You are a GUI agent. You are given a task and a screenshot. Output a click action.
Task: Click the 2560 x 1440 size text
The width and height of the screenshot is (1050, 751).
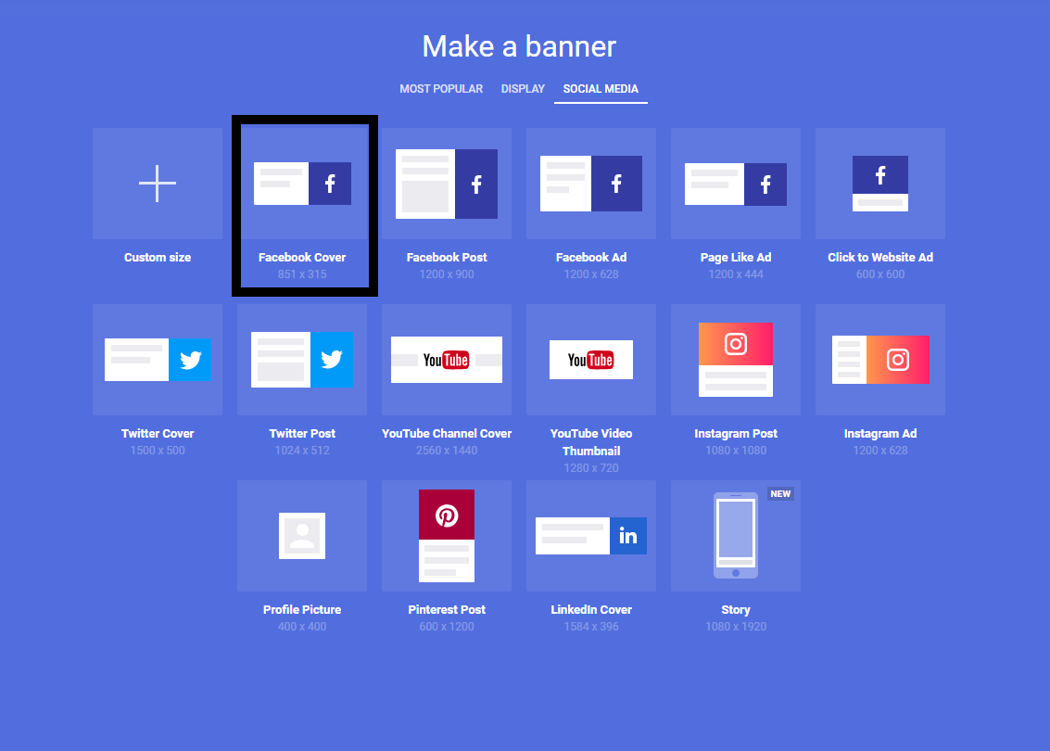[447, 451]
